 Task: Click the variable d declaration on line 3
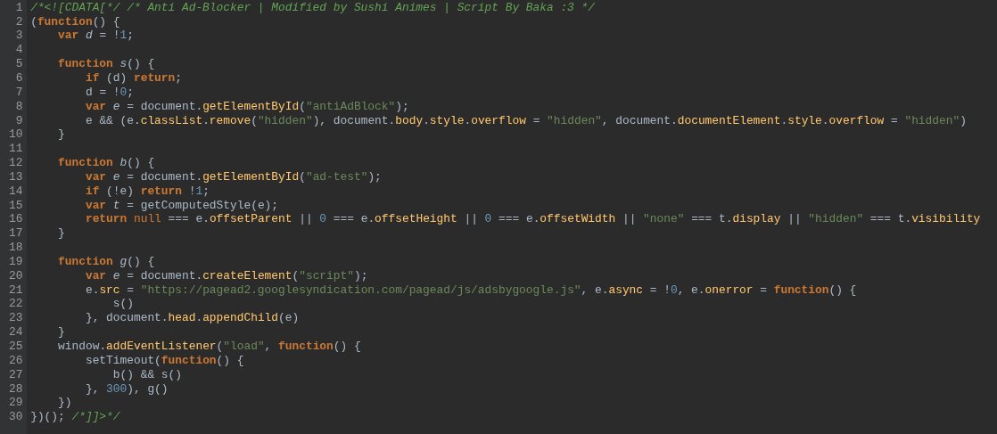89,35
